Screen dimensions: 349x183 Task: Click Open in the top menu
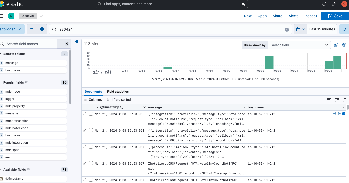click(x=262, y=16)
